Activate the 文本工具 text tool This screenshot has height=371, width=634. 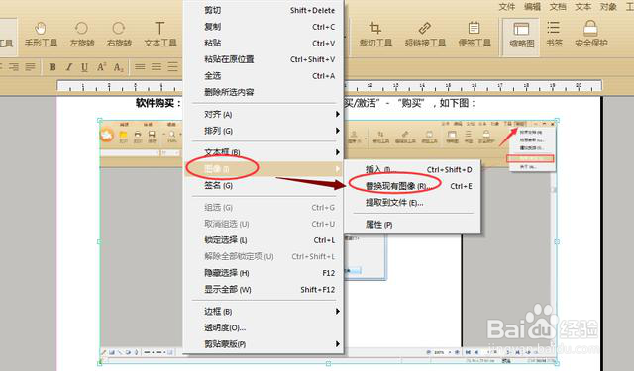(x=160, y=35)
